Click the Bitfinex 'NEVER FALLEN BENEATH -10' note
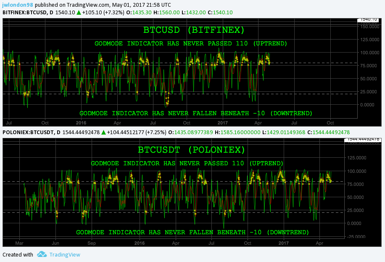 [x=196, y=113]
